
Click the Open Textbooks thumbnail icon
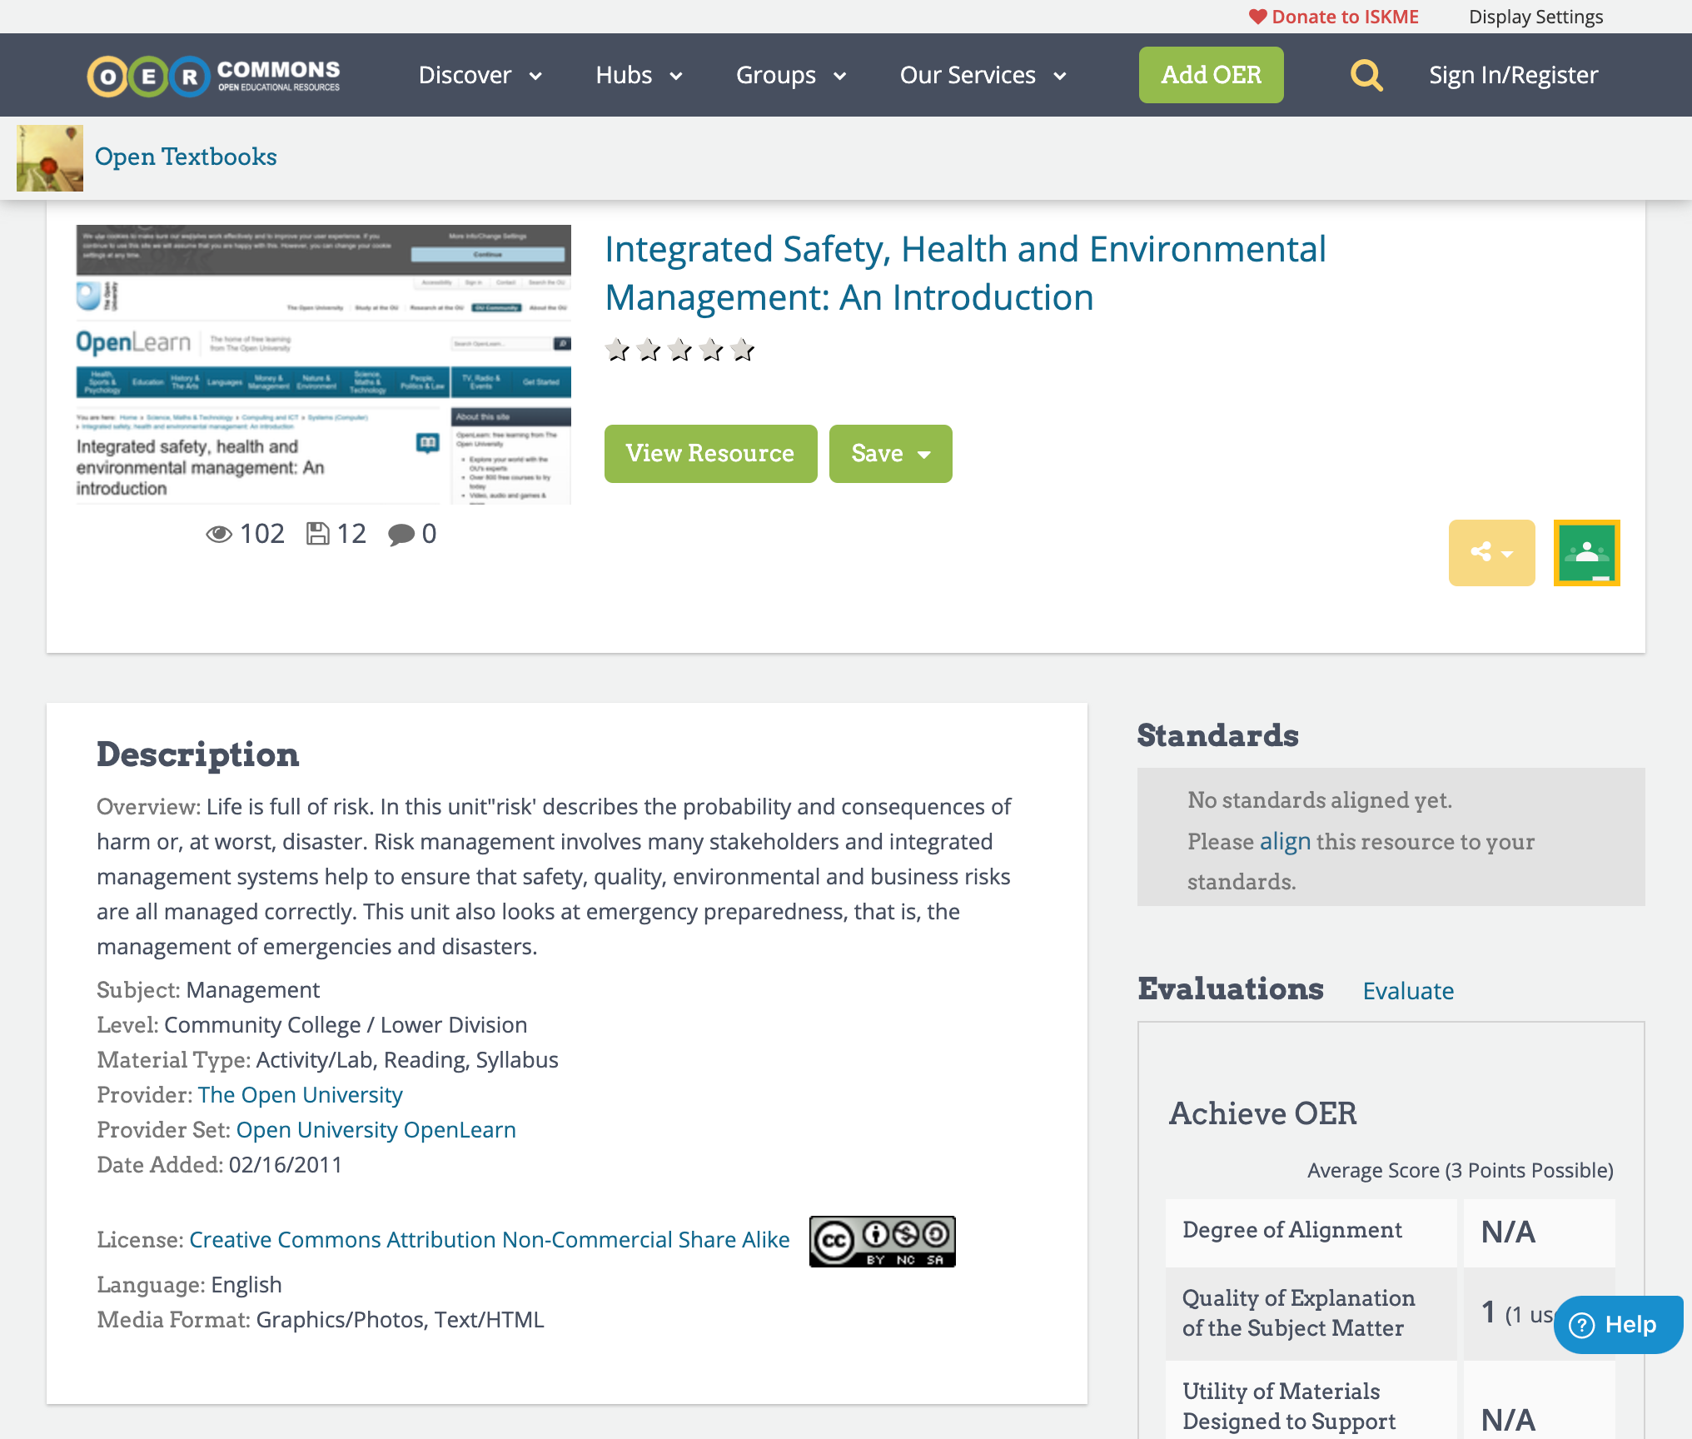pos(50,158)
